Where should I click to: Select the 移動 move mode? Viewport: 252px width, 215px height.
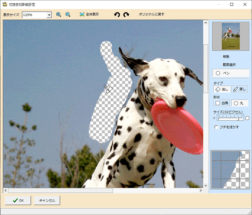pos(226,57)
